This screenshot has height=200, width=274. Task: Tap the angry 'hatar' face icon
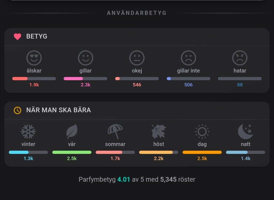pyautogui.click(x=240, y=58)
